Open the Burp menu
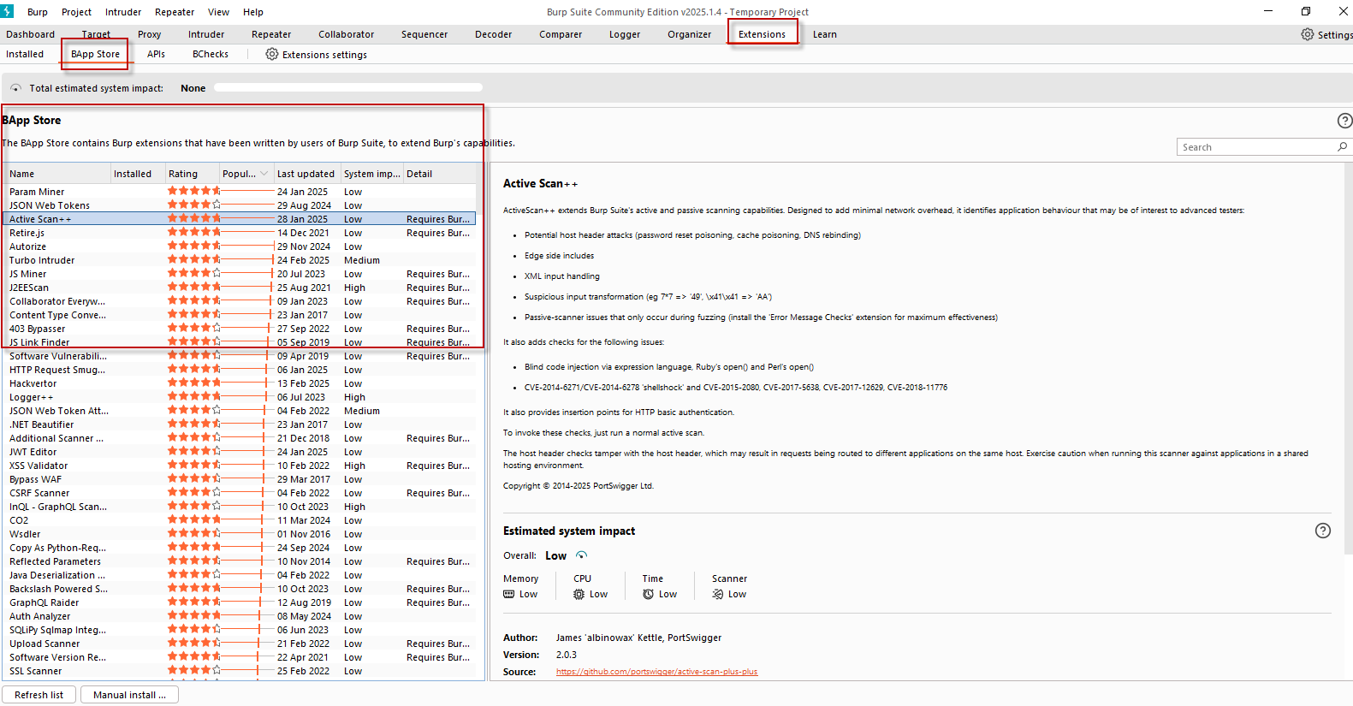 pyautogui.click(x=38, y=12)
